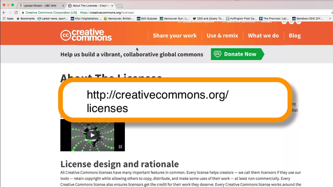The height and width of the screenshot is (187, 333).
Task: Open the Province bookmark
Action: (274, 18)
